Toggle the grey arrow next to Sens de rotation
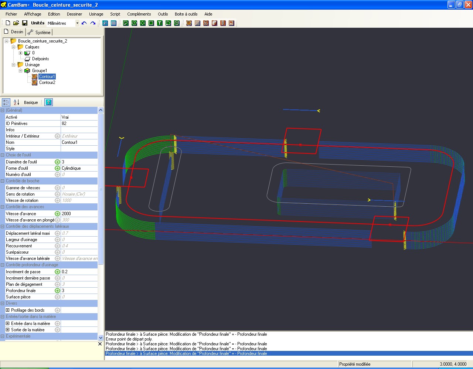This screenshot has height=369, width=473. coord(57,194)
